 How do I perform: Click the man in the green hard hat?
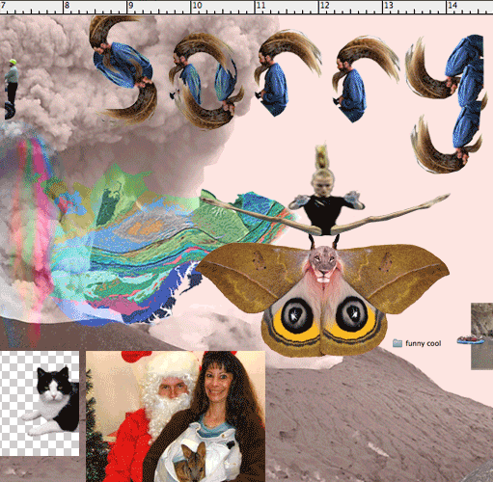click(12, 84)
